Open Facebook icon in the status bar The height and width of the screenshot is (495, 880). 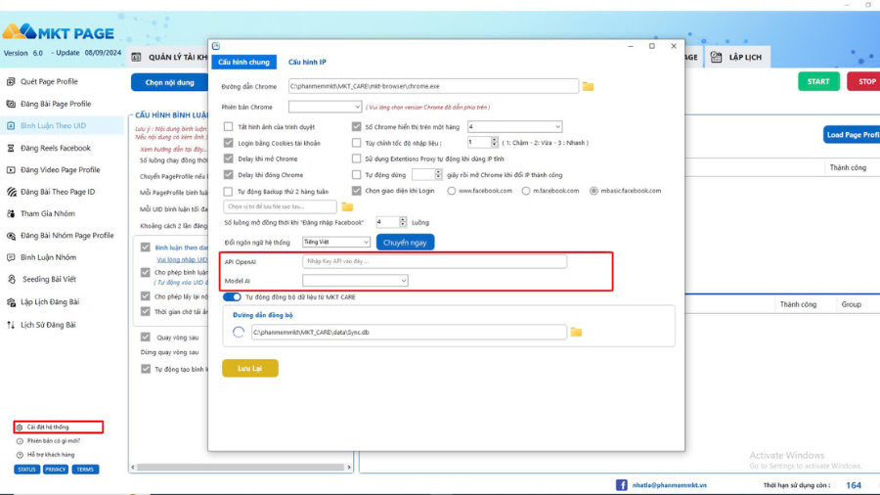(621, 485)
